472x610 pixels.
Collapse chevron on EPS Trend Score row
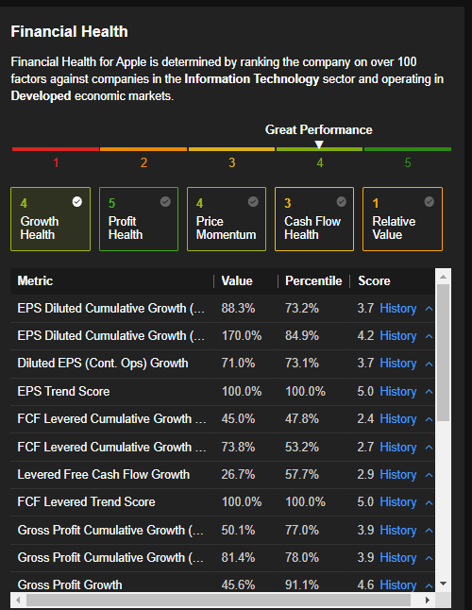429,391
